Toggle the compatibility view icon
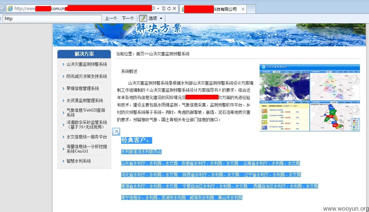Screen dimensions: 369x212 164,8
